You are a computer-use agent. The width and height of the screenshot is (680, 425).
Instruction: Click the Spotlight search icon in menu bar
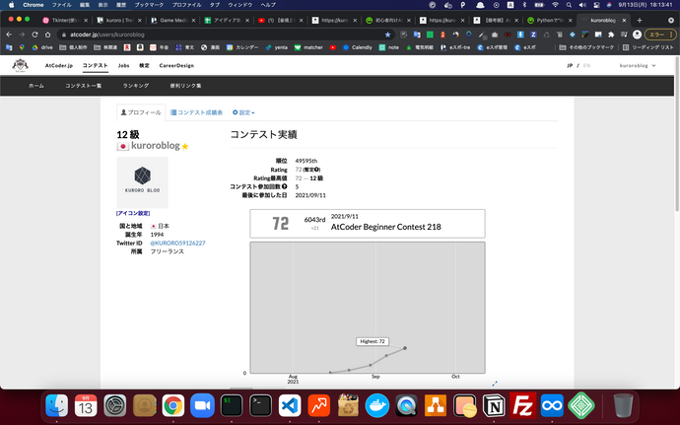(569, 5)
